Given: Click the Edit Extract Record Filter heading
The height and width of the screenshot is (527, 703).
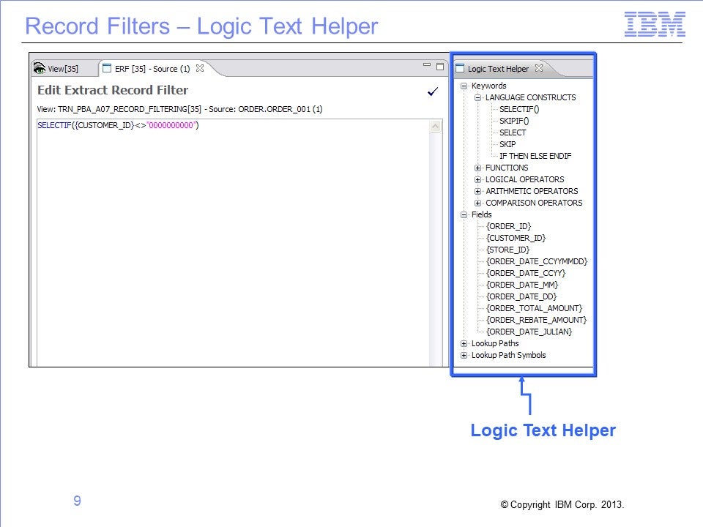Looking at the screenshot, I should (113, 90).
